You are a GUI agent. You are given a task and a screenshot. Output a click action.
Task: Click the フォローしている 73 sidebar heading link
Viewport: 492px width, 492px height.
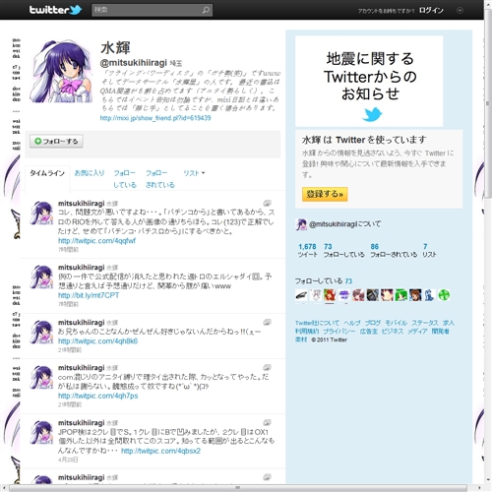324,281
